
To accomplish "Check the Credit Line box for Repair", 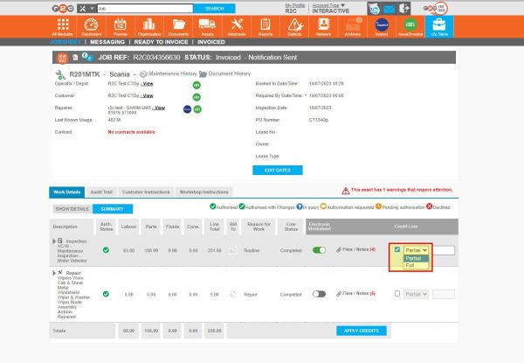I will point(397,294).
